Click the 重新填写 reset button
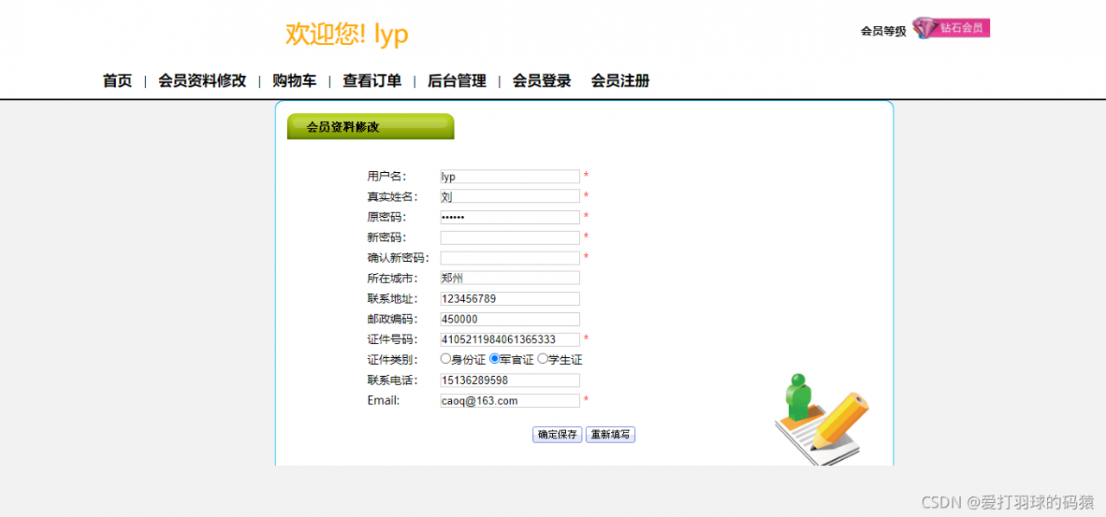Image resolution: width=1106 pixels, height=517 pixels. pos(611,434)
